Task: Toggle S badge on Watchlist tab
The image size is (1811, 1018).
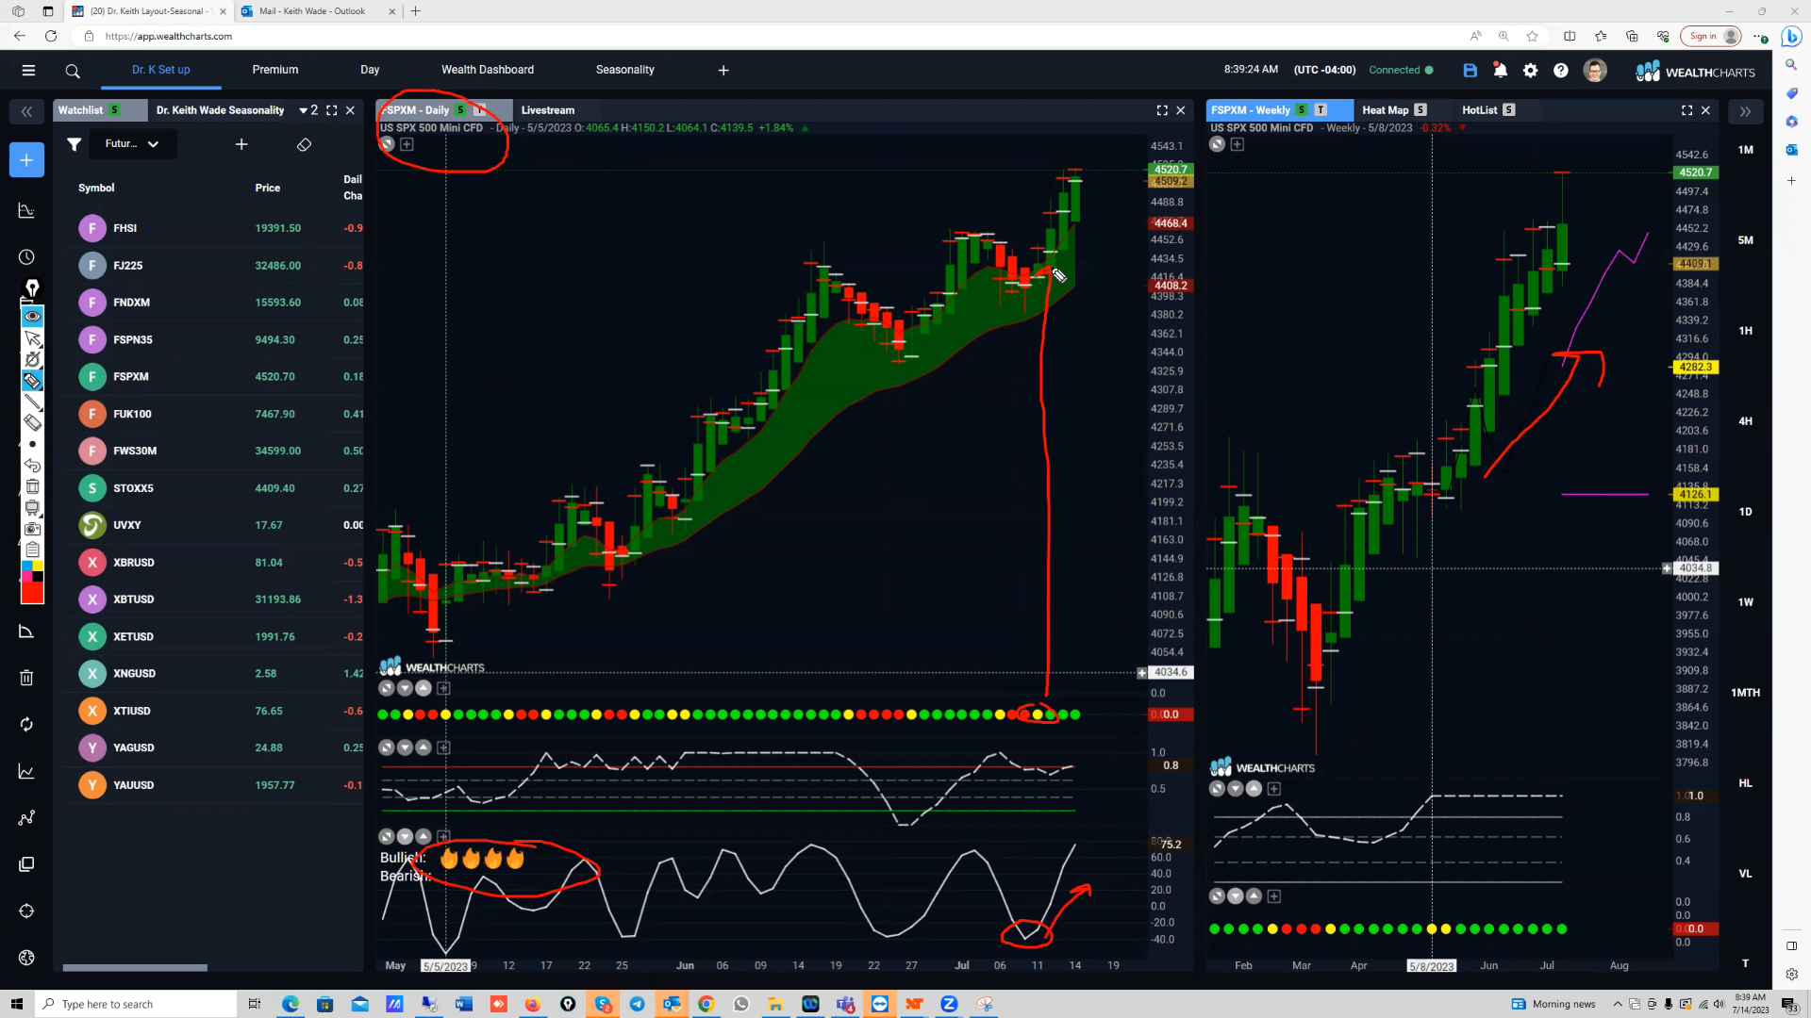Action: (115, 110)
